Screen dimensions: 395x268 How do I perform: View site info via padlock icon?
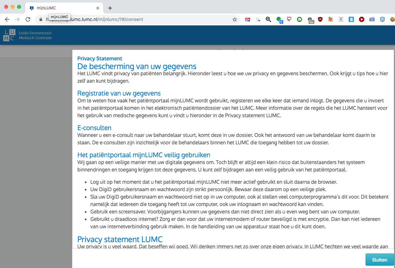click(41, 19)
